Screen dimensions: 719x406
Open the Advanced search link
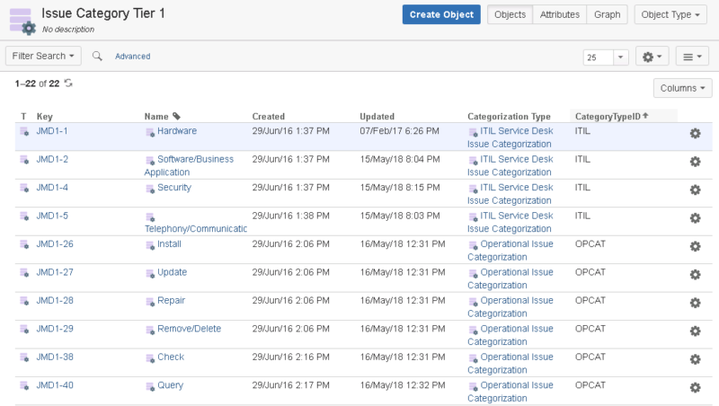tap(132, 57)
